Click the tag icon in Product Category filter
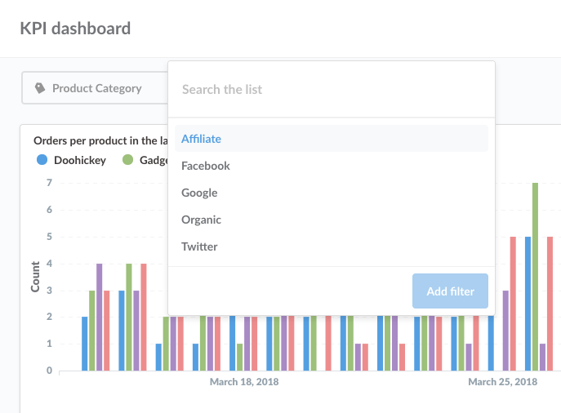The image size is (561, 413). pyautogui.click(x=40, y=88)
